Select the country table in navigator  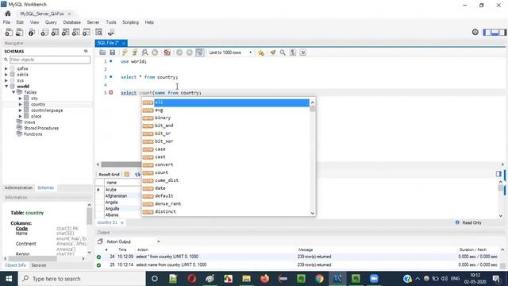(38, 104)
